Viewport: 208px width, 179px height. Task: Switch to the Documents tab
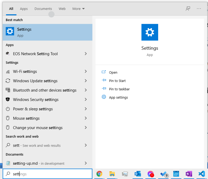(x=43, y=9)
